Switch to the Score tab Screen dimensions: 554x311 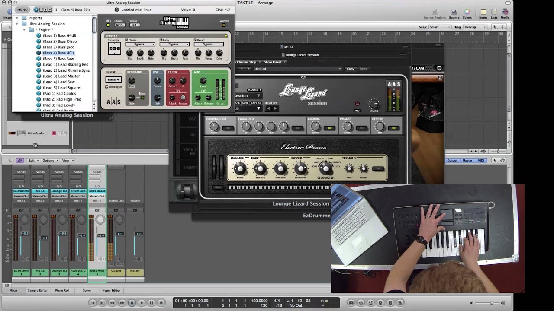tap(87, 290)
